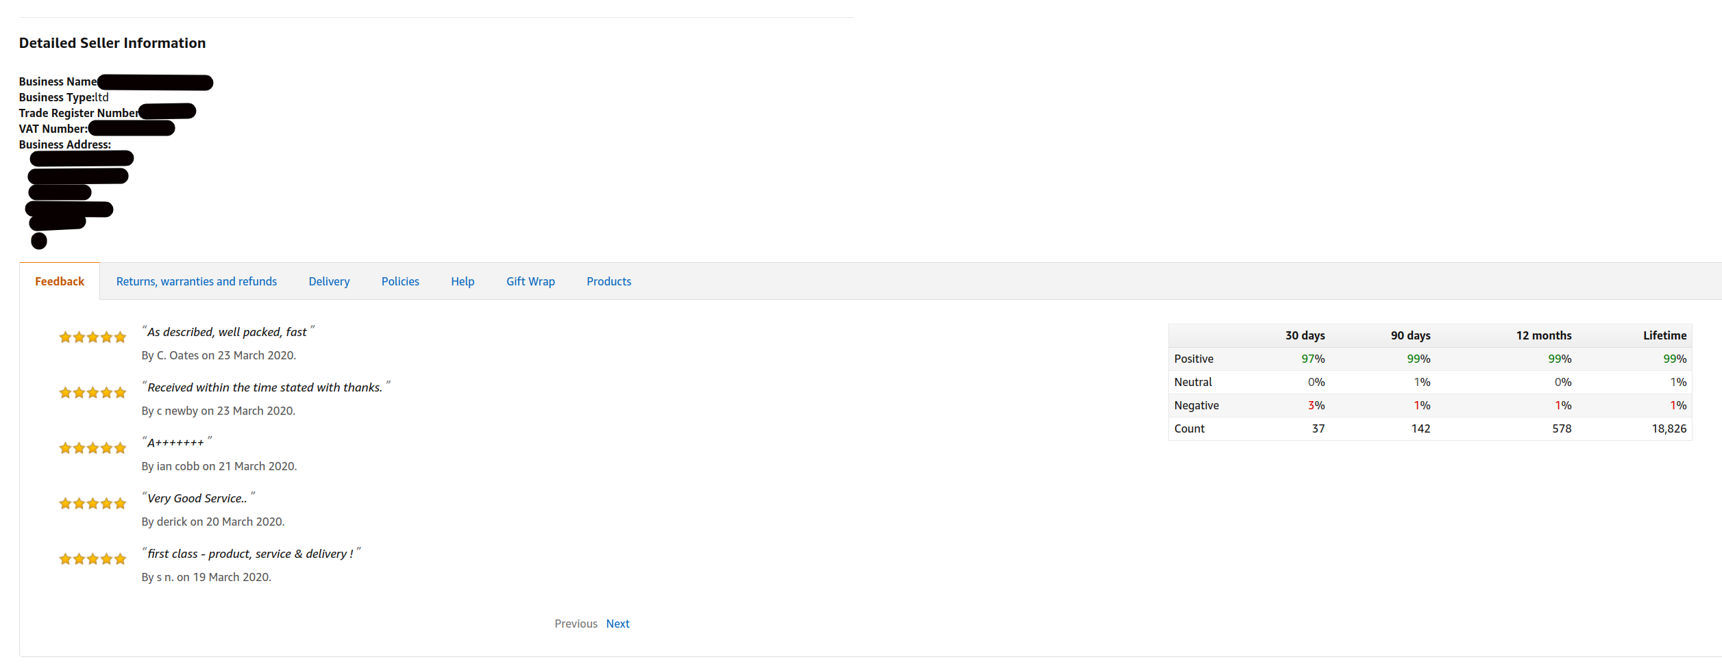Click 'By ian cobb on 21 March 2020.'
This screenshot has height=666, width=1722.
click(219, 466)
